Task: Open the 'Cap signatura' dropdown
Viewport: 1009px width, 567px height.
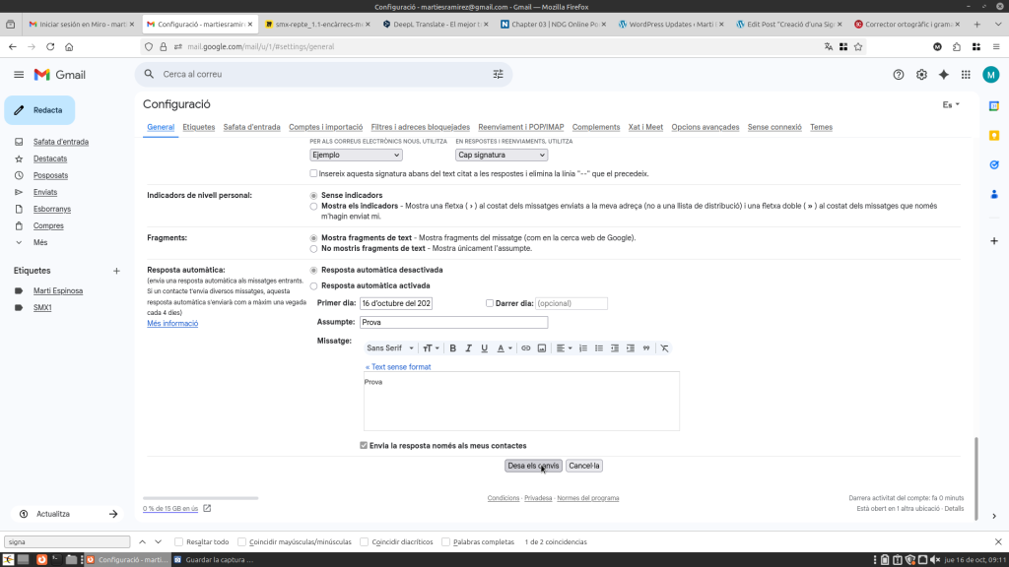Action: [501, 155]
